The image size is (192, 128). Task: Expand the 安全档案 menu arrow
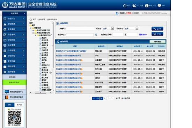(23, 61)
